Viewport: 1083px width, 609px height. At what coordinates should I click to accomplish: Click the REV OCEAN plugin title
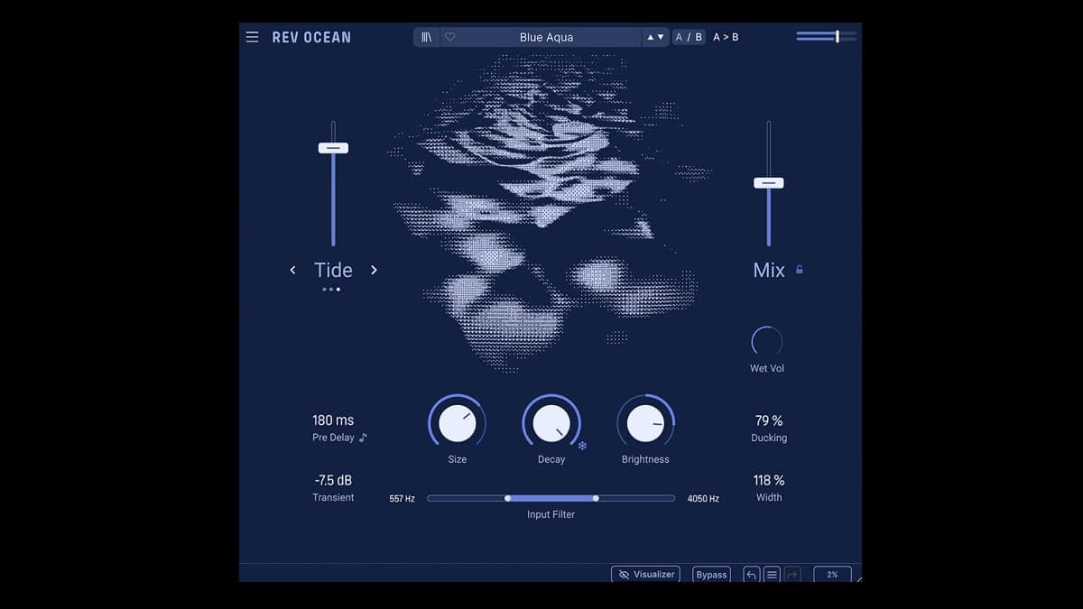(x=311, y=37)
